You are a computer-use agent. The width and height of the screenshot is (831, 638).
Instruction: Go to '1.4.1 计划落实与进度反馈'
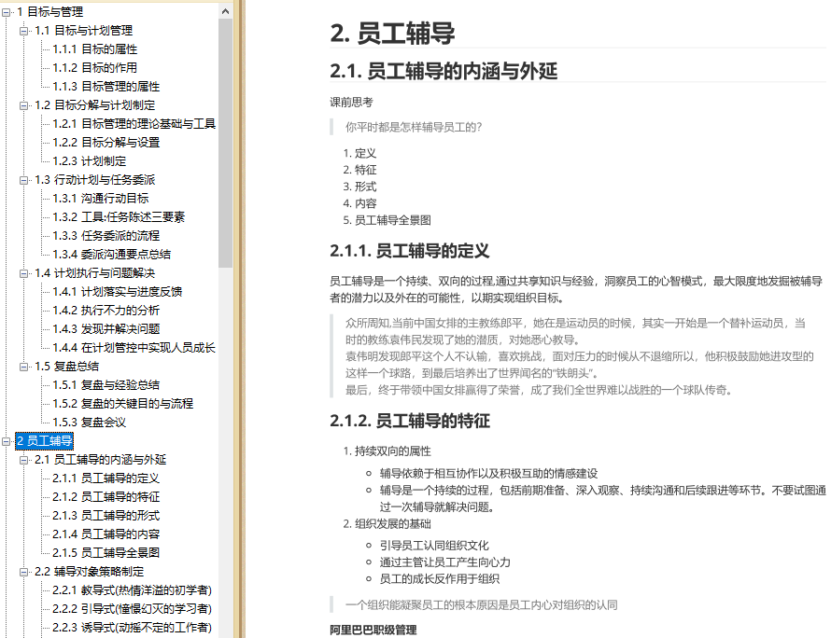[117, 292]
